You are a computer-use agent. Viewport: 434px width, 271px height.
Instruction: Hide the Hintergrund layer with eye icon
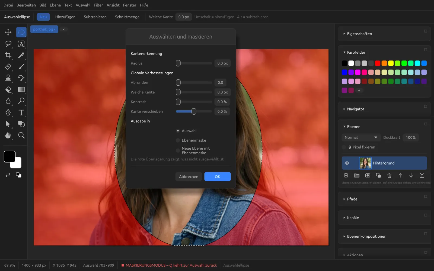click(347, 163)
